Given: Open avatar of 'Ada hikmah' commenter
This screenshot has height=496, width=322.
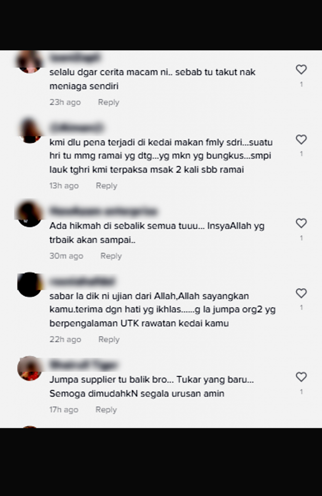Looking at the screenshot, I should [29, 215].
